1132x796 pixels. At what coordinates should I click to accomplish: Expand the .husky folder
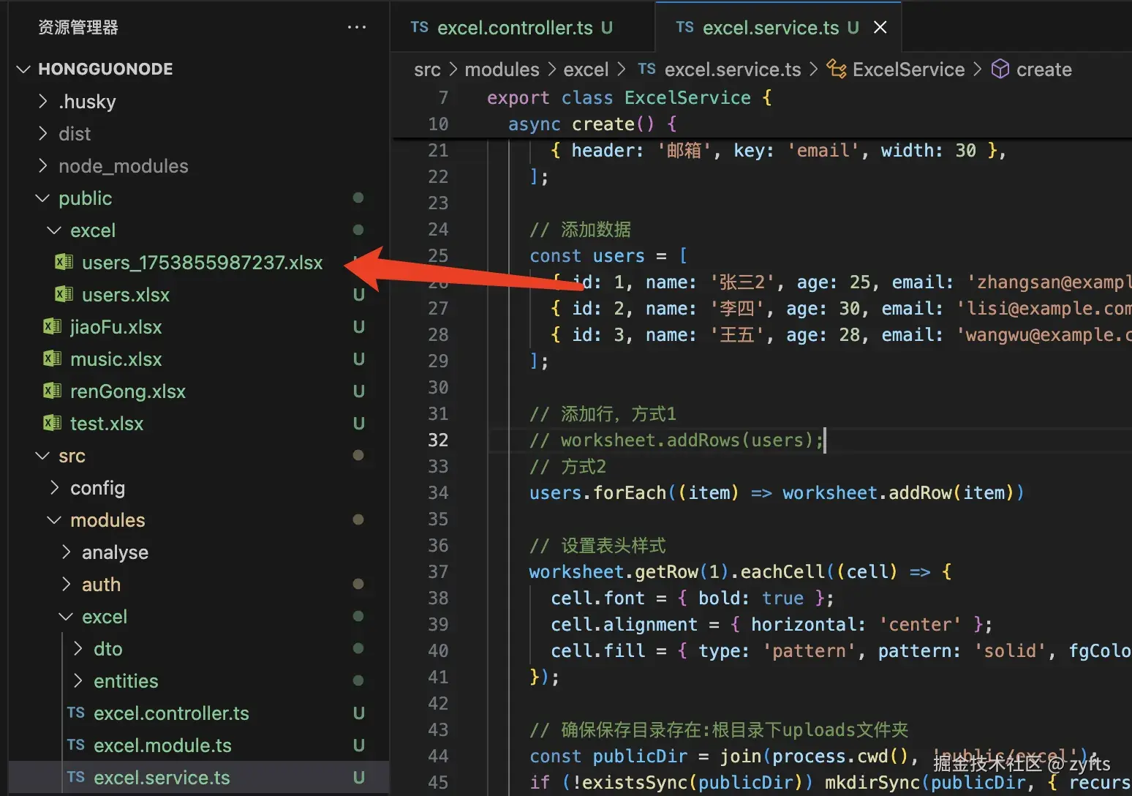[x=43, y=101]
